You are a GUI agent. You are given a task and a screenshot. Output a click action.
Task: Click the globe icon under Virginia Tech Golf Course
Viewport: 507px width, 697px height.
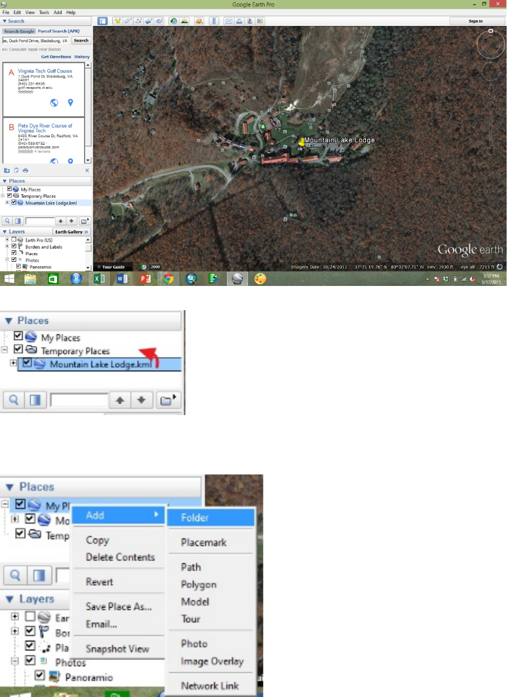pyautogui.click(x=54, y=103)
